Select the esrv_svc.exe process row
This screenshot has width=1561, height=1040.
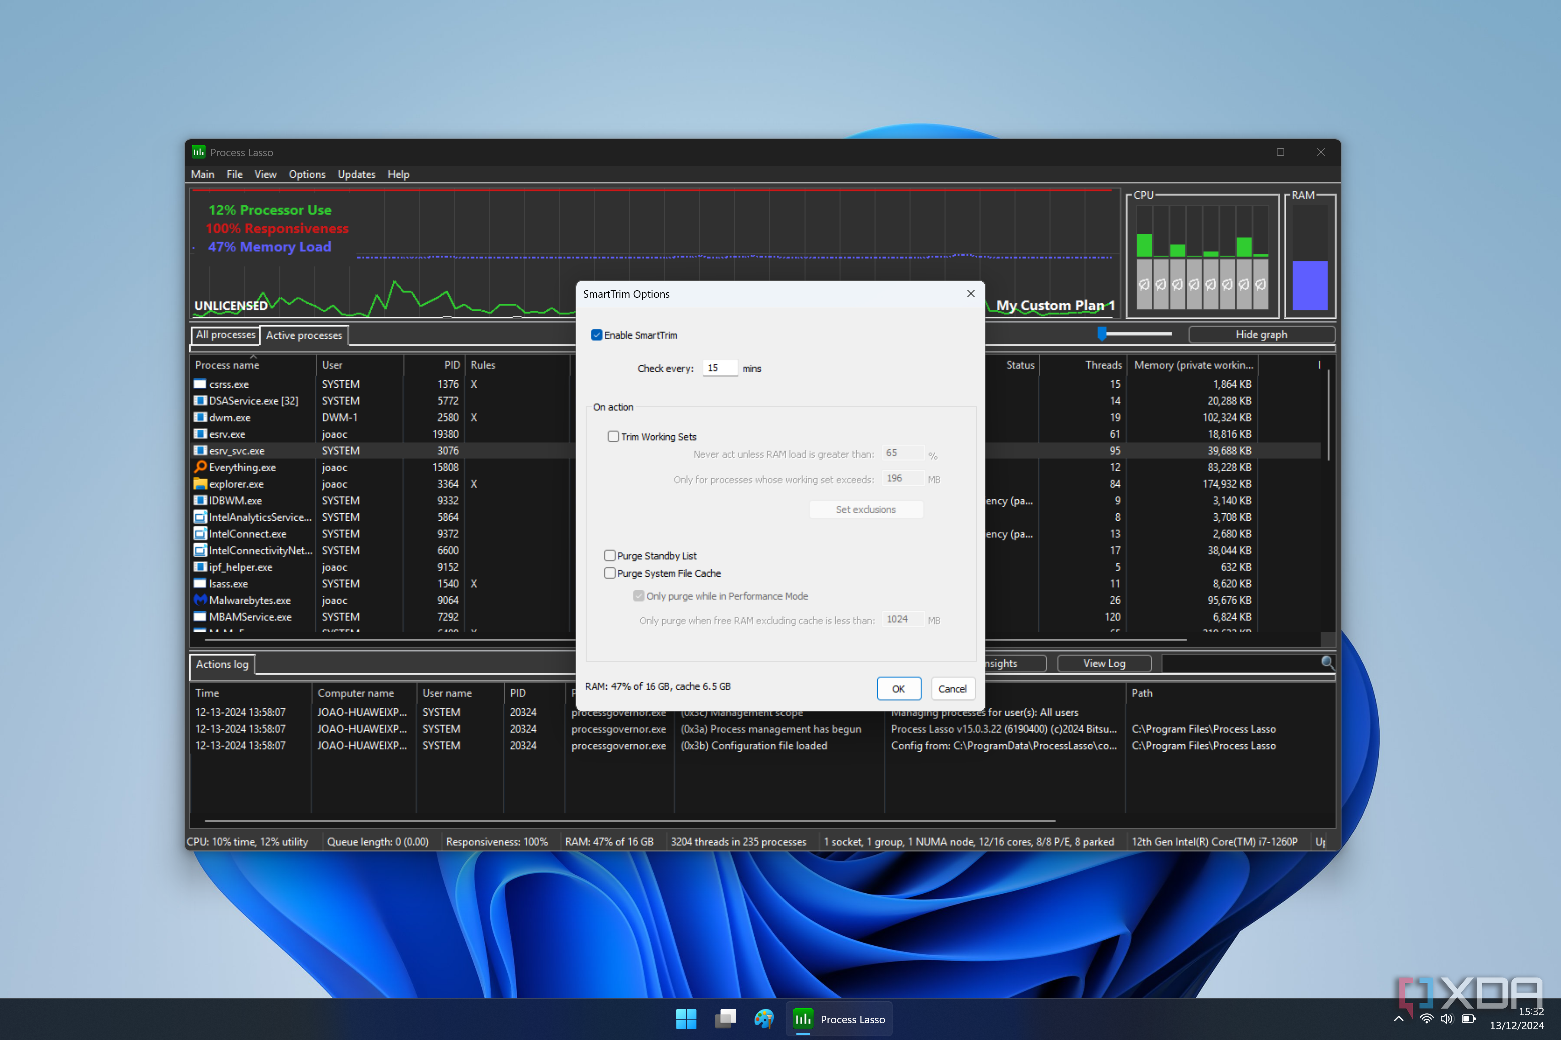(x=755, y=451)
